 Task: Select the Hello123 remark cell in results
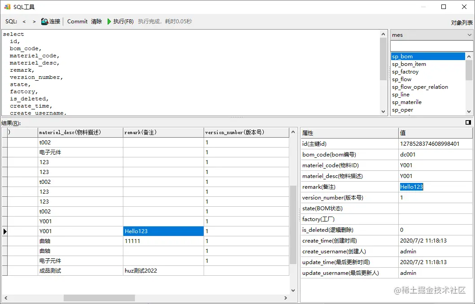(x=164, y=231)
